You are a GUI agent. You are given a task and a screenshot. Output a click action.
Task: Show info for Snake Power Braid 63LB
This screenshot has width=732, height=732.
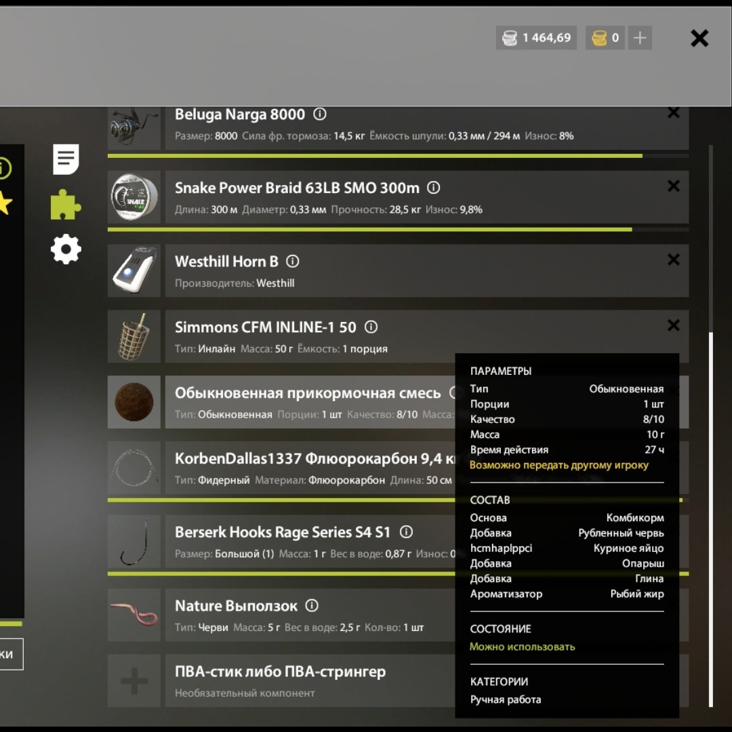click(434, 188)
